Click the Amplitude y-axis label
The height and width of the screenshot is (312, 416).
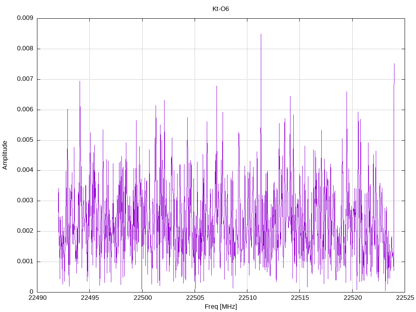click(x=5, y=155)
